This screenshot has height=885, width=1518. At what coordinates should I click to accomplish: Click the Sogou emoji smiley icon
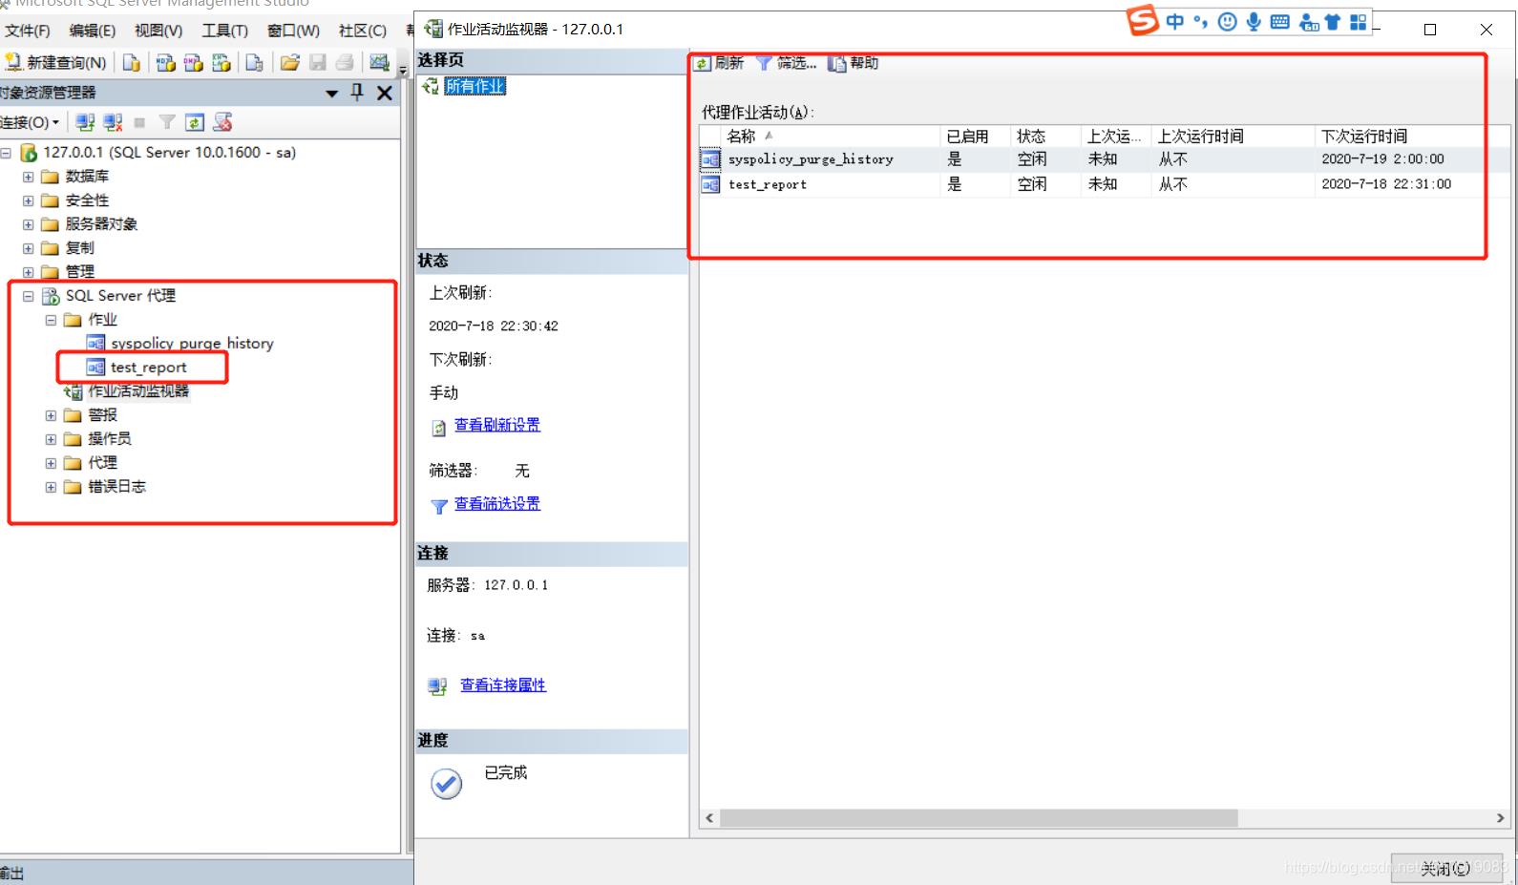[1228, 21]
